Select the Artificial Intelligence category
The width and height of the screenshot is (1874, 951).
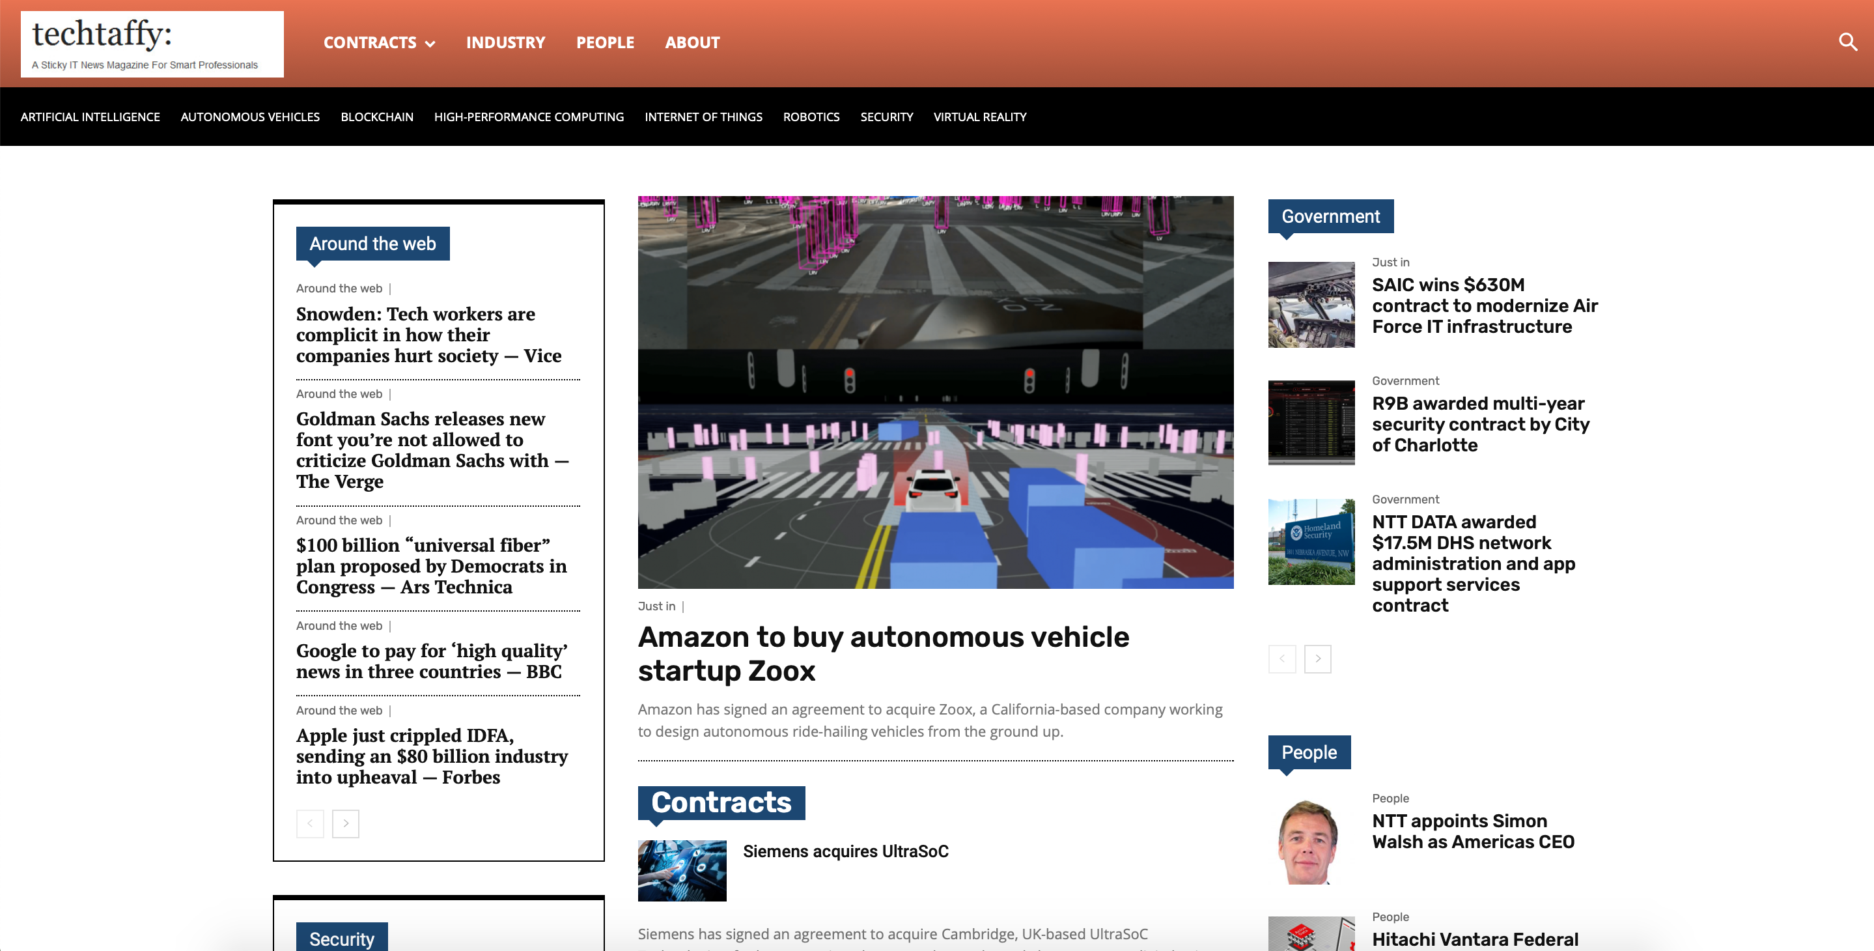tap(91, 117)
